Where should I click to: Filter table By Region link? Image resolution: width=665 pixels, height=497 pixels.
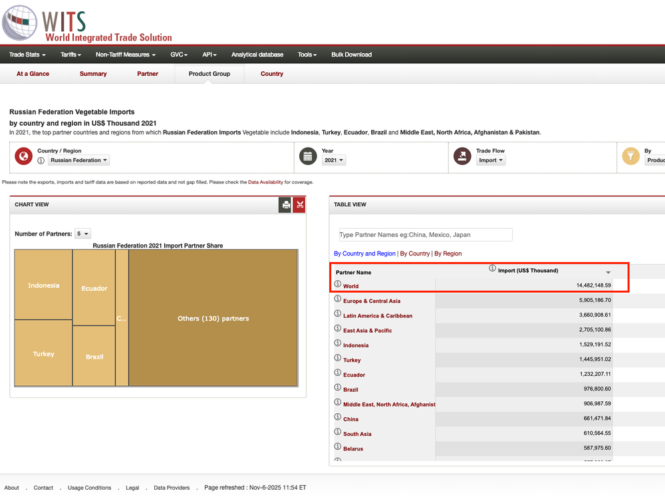(x=448, y=253)
